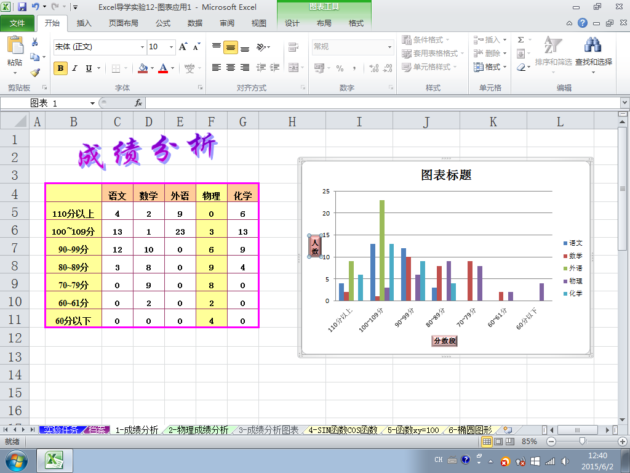Viewport: 630px width, 473px height.
Task: Click the Merge and Center icon
Action: [x=293, y=68]
